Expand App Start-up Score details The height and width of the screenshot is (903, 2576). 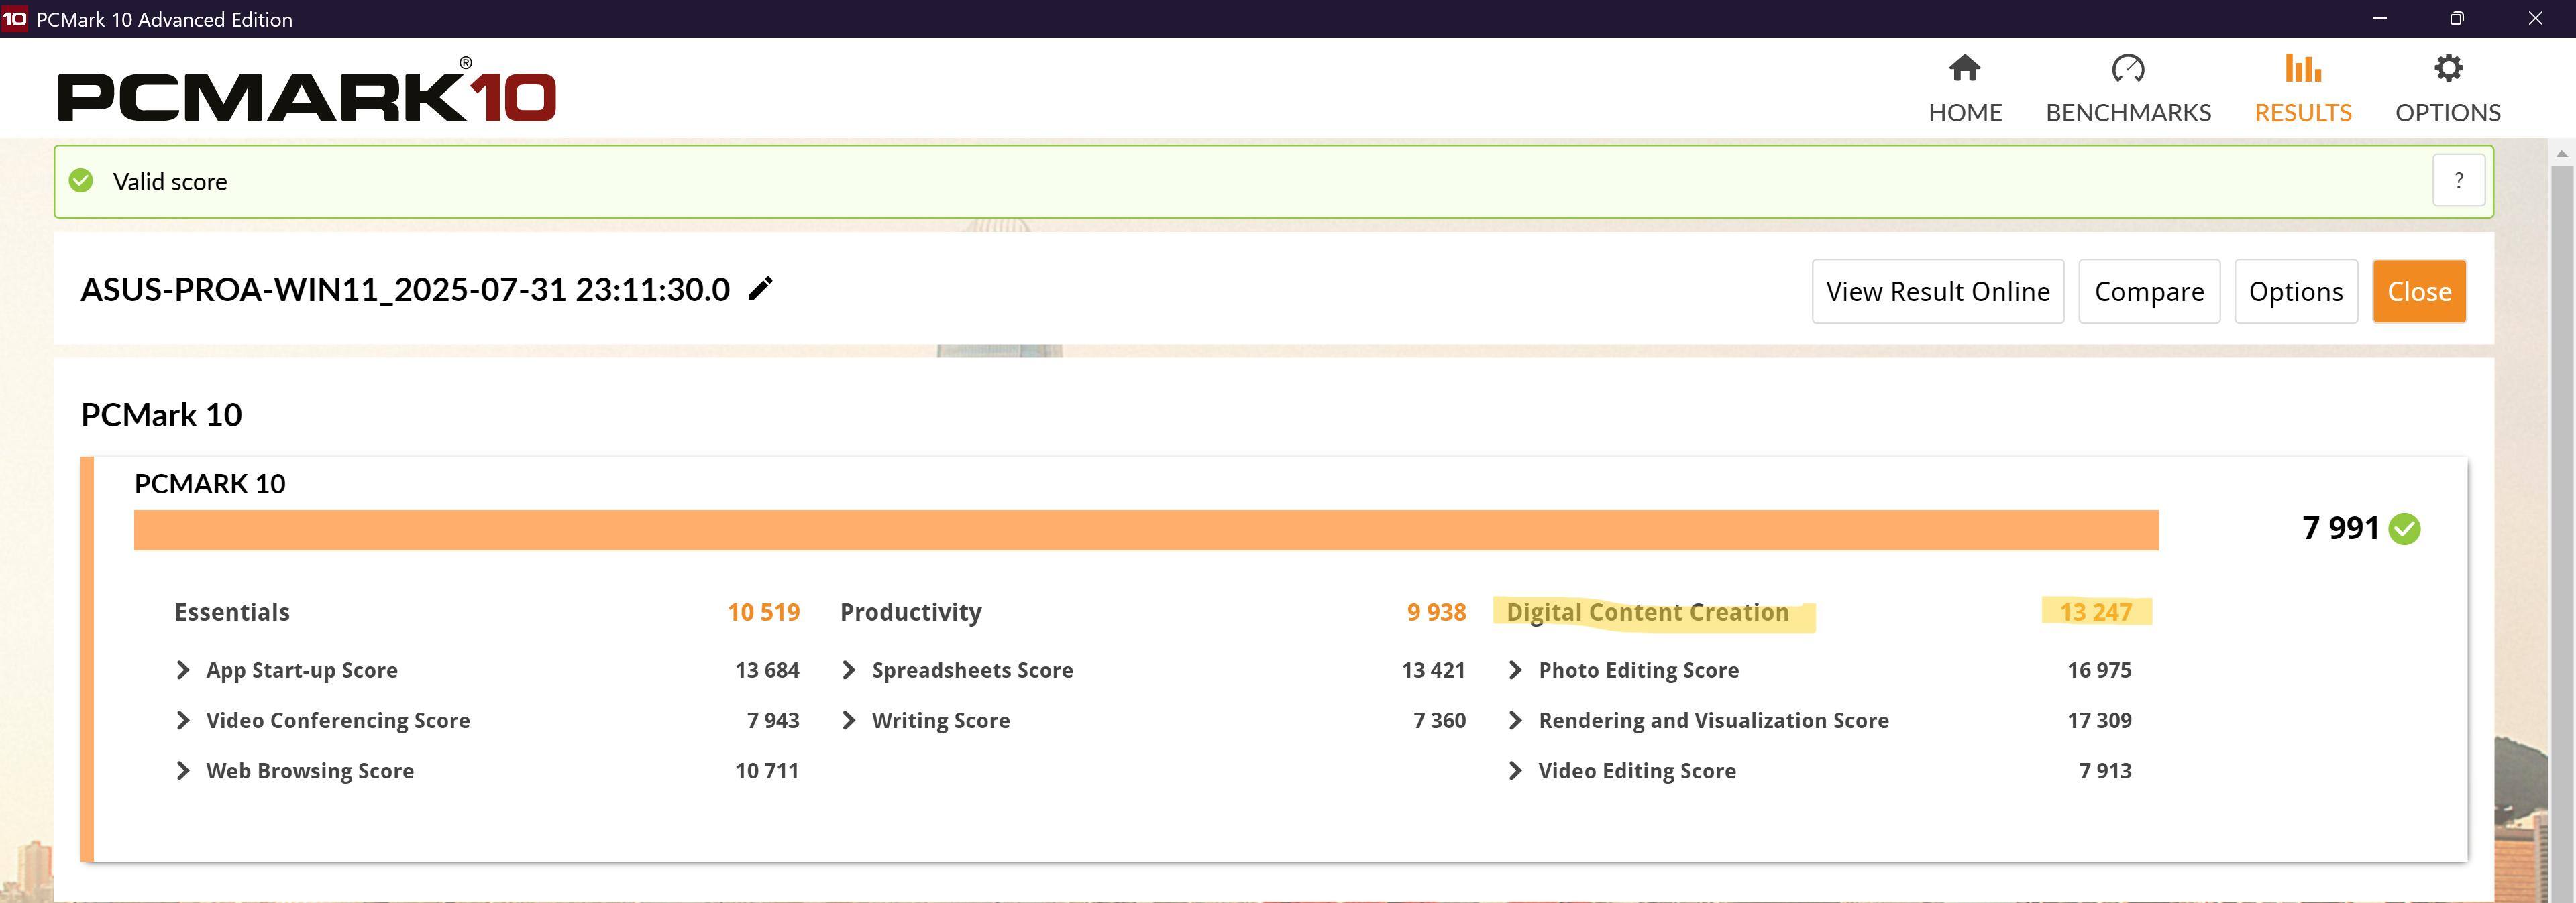[183, 670]
